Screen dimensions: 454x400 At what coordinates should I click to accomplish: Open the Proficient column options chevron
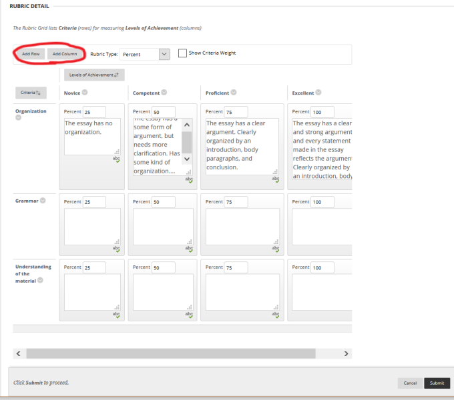coord(234,93)
